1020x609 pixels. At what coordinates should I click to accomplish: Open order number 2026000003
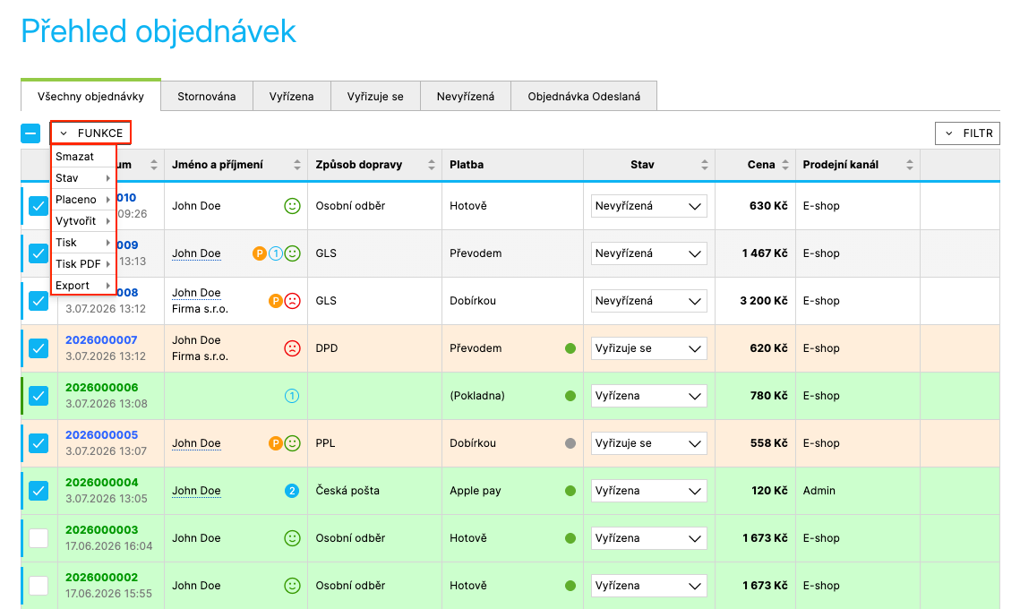coord(101,529)
